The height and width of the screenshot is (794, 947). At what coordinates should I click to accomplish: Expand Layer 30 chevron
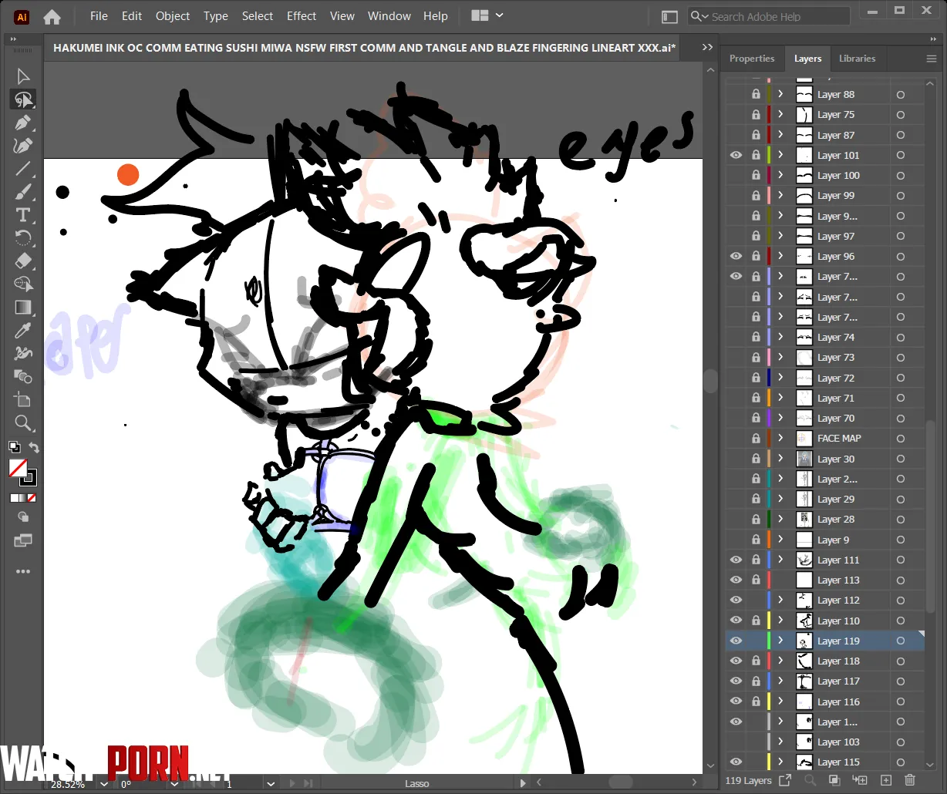[780, 459]
